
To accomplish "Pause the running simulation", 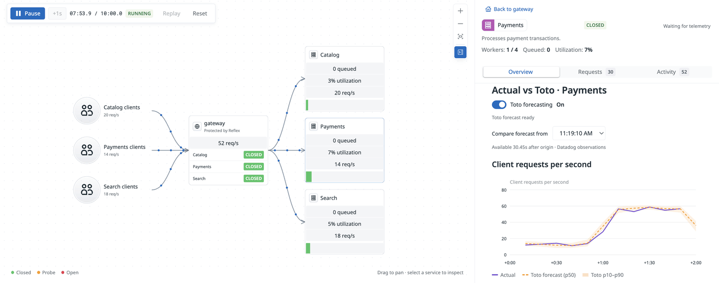I will [28, 13].
